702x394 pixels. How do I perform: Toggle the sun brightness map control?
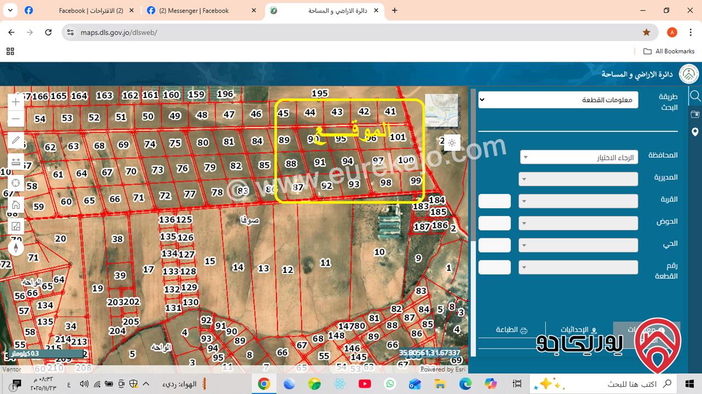pyautogui.click(x=452, y=143)
